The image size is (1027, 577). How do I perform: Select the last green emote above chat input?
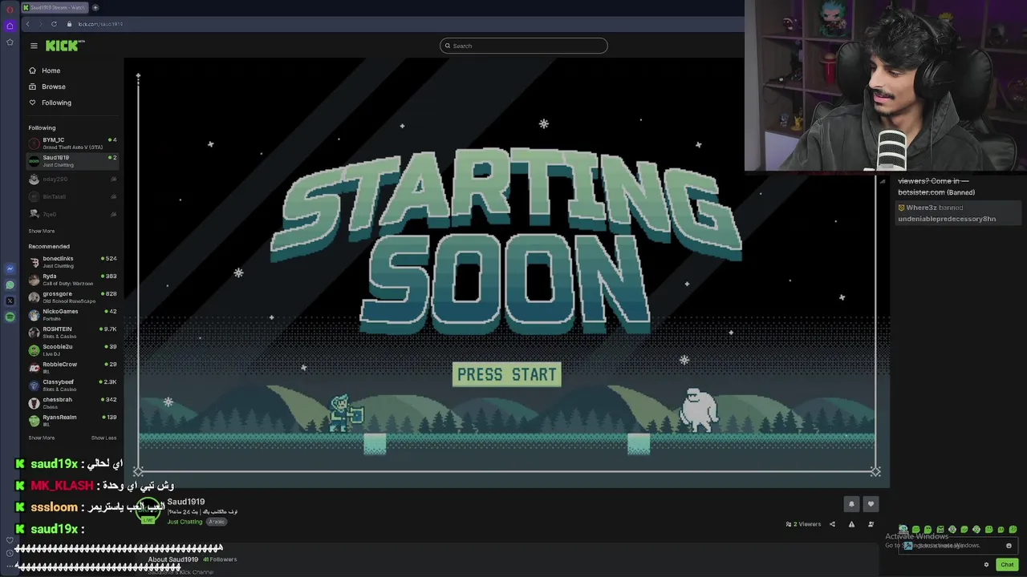tap(1013, 530)
